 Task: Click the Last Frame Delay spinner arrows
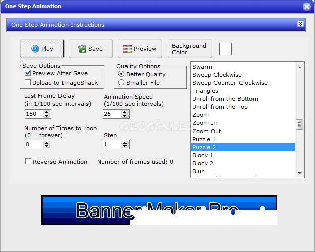[x=47, y=114]
